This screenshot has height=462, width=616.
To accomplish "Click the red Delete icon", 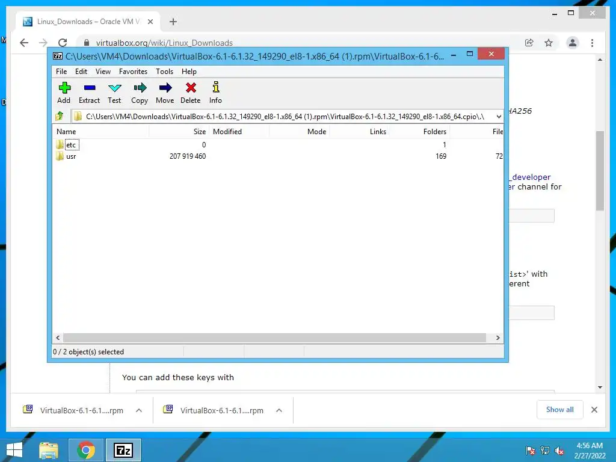I will tap(191, 93).
